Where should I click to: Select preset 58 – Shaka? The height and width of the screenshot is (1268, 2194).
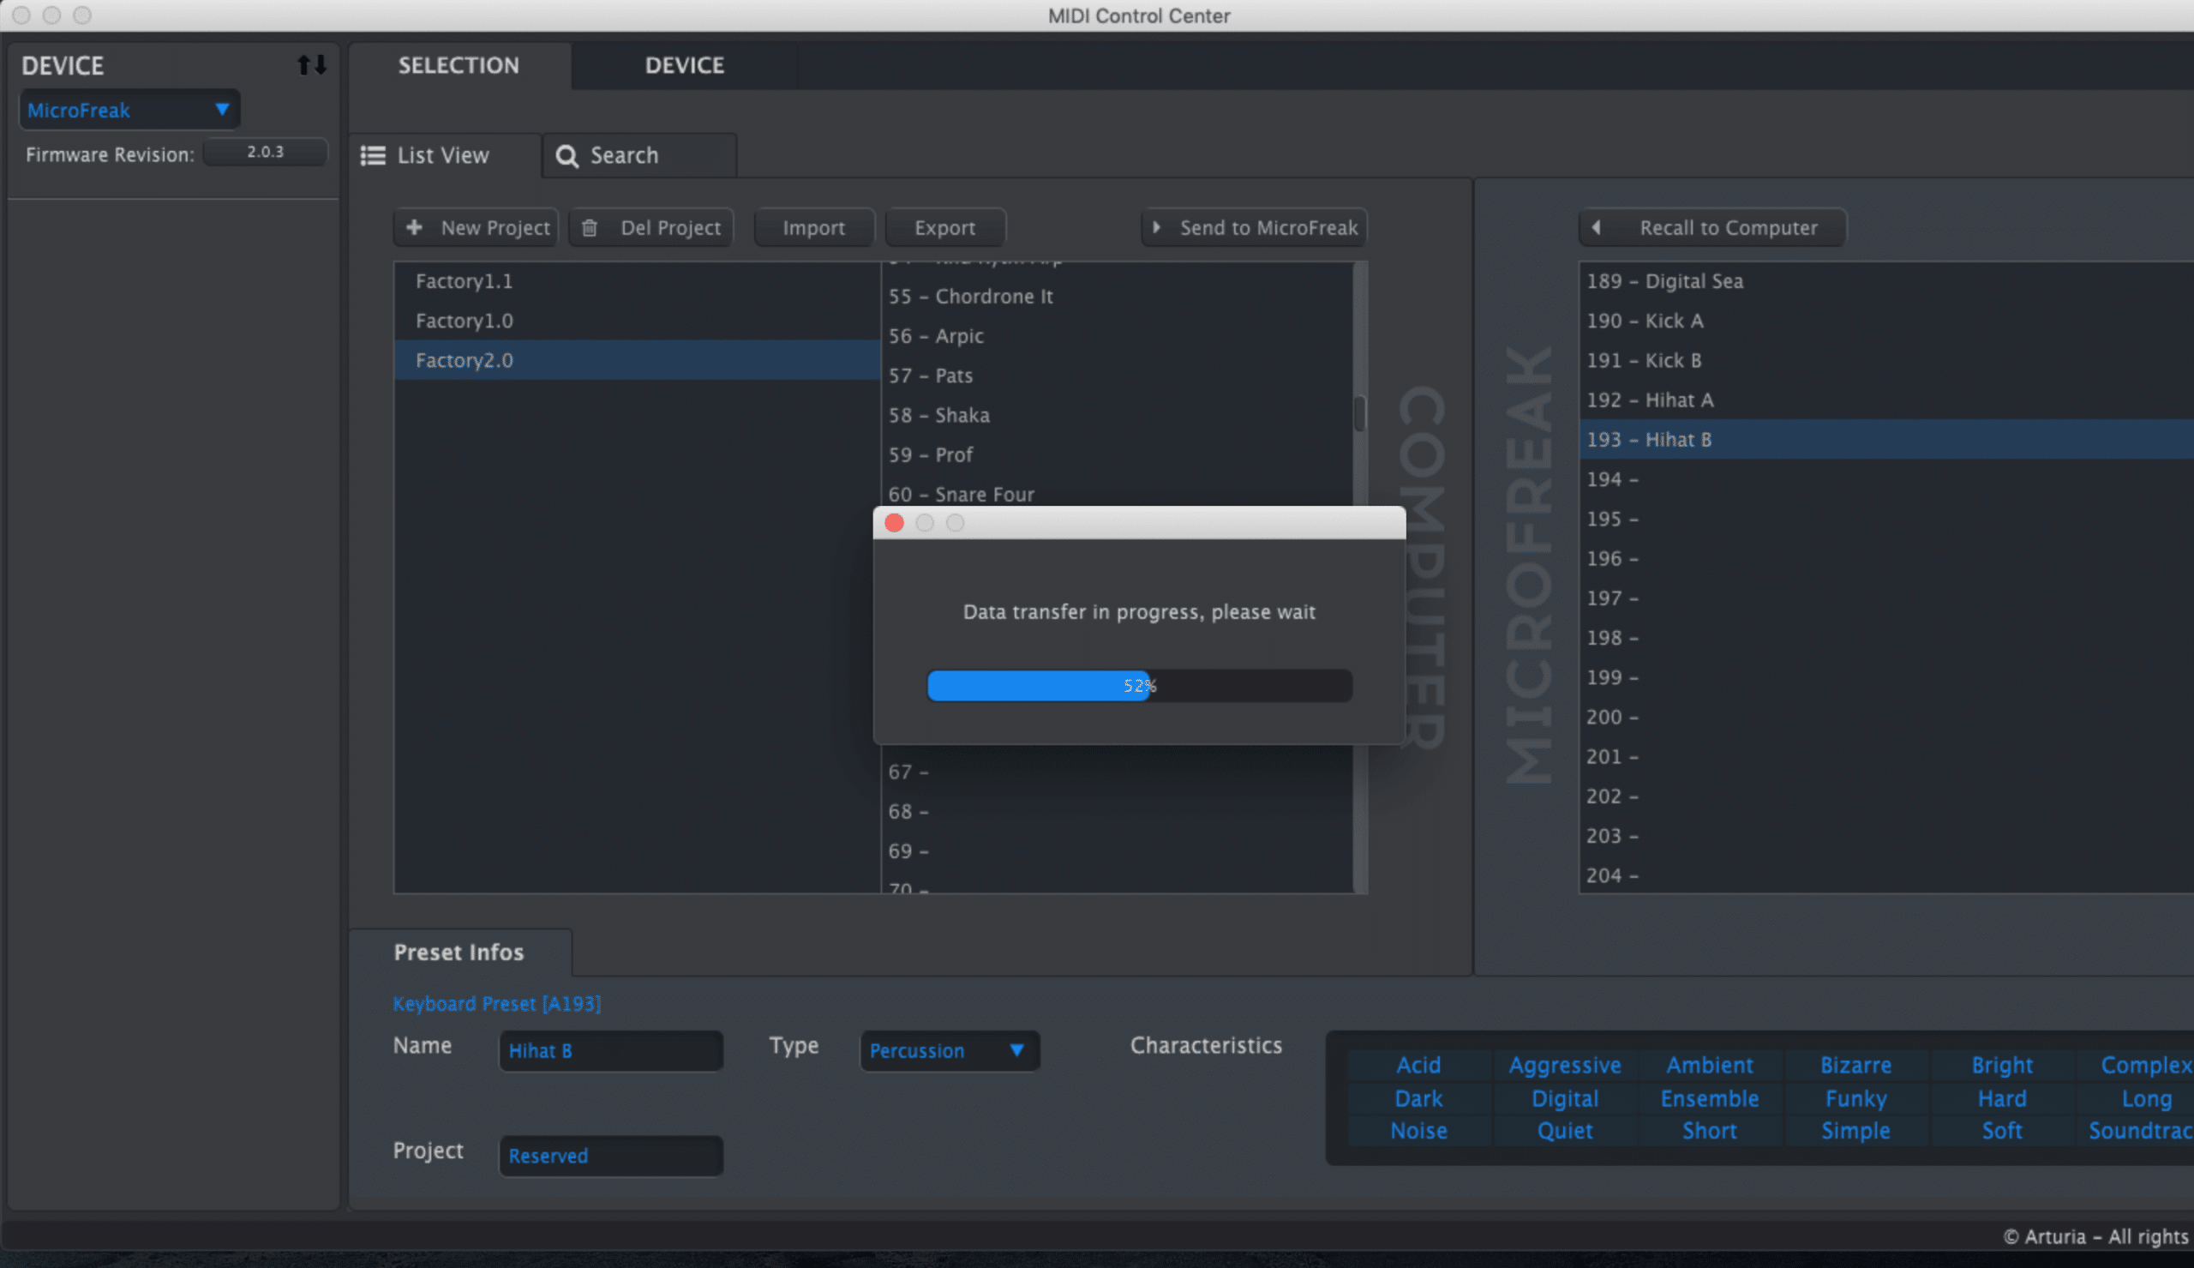(1118, 416)
